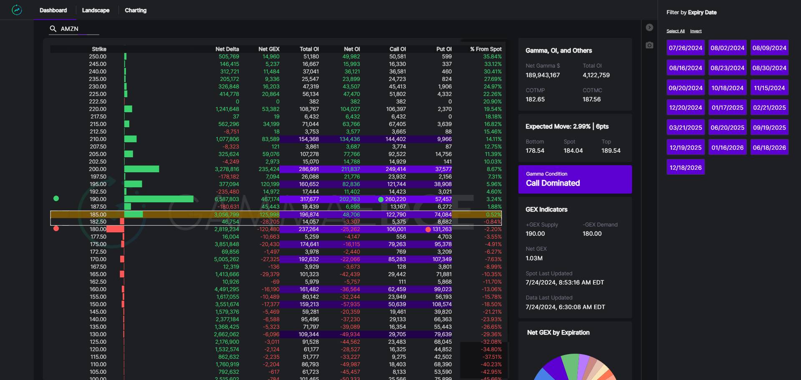The width and height of the screenshot is (801, 380).
Task: Toggle the 12/18/2026 expiry filter
Action: (685, 168)
